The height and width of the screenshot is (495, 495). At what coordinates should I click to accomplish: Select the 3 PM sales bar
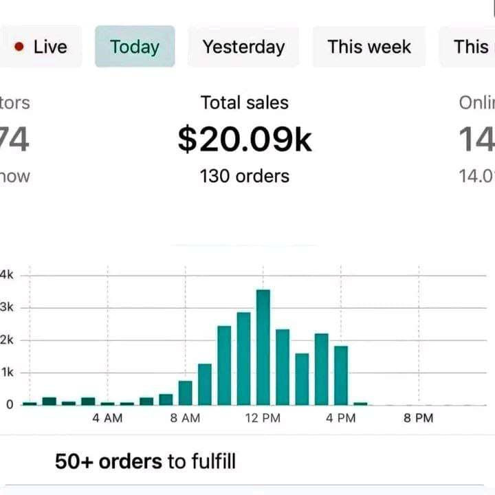[x=321, y=369]
